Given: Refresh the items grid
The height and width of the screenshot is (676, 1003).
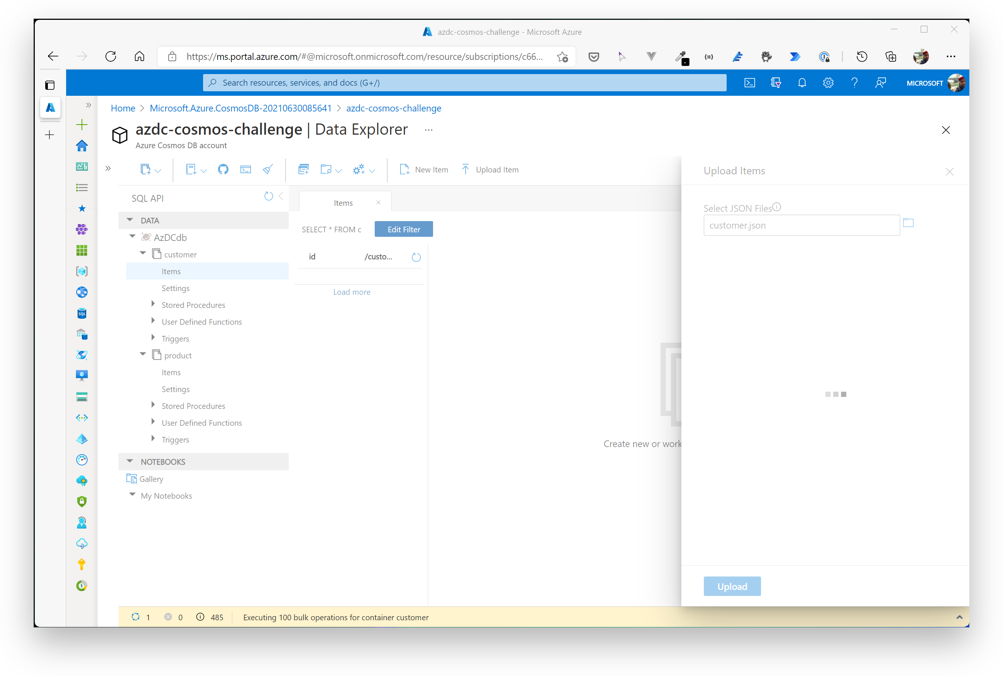Looking at the screenshot, I should [x=416, y=257].
